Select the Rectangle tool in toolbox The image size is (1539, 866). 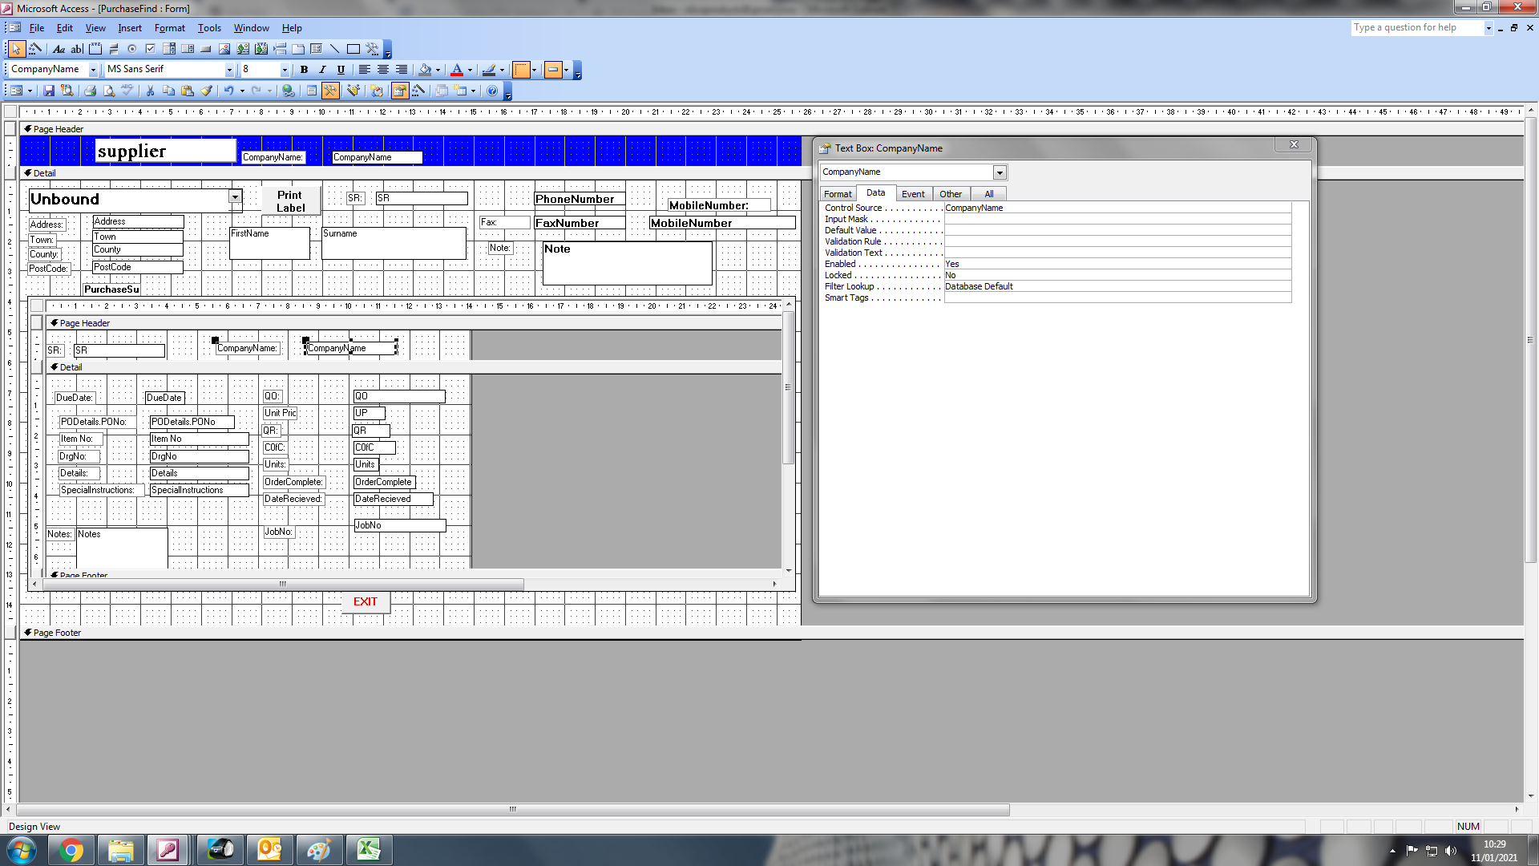coord(353,49)
